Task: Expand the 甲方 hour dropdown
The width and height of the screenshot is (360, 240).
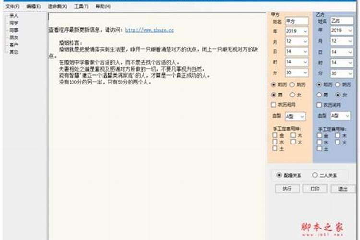Action: click(305, 62)
